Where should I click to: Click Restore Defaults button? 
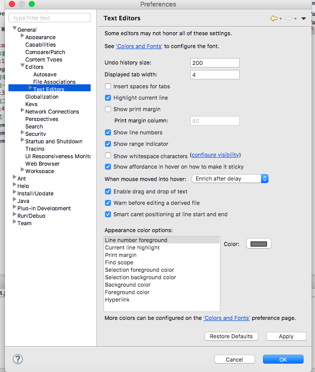(x=231, y=336)
